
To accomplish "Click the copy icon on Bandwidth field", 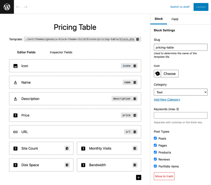I will point(135,165).
